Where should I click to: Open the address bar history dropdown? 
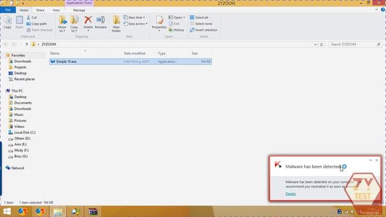pyautogui.click(x=315, y=45)
